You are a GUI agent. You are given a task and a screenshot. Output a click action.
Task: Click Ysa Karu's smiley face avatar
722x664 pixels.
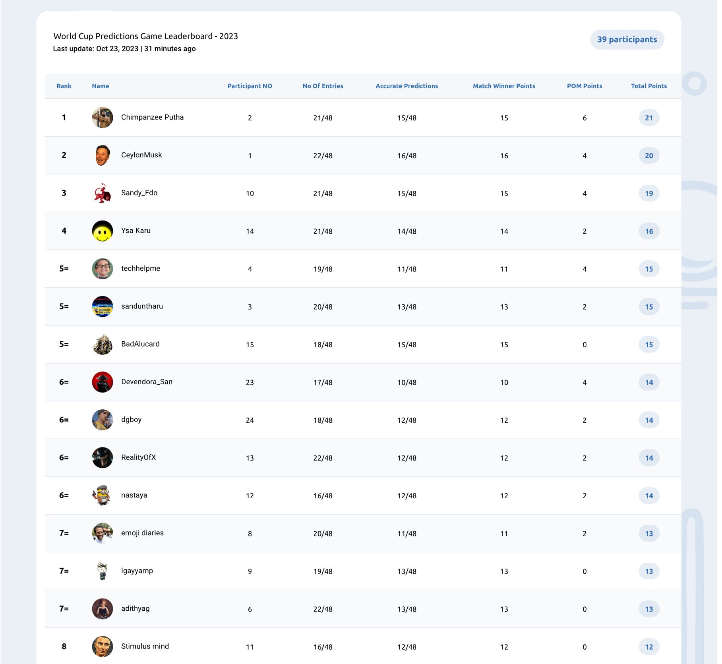click(x=103, y=231)
